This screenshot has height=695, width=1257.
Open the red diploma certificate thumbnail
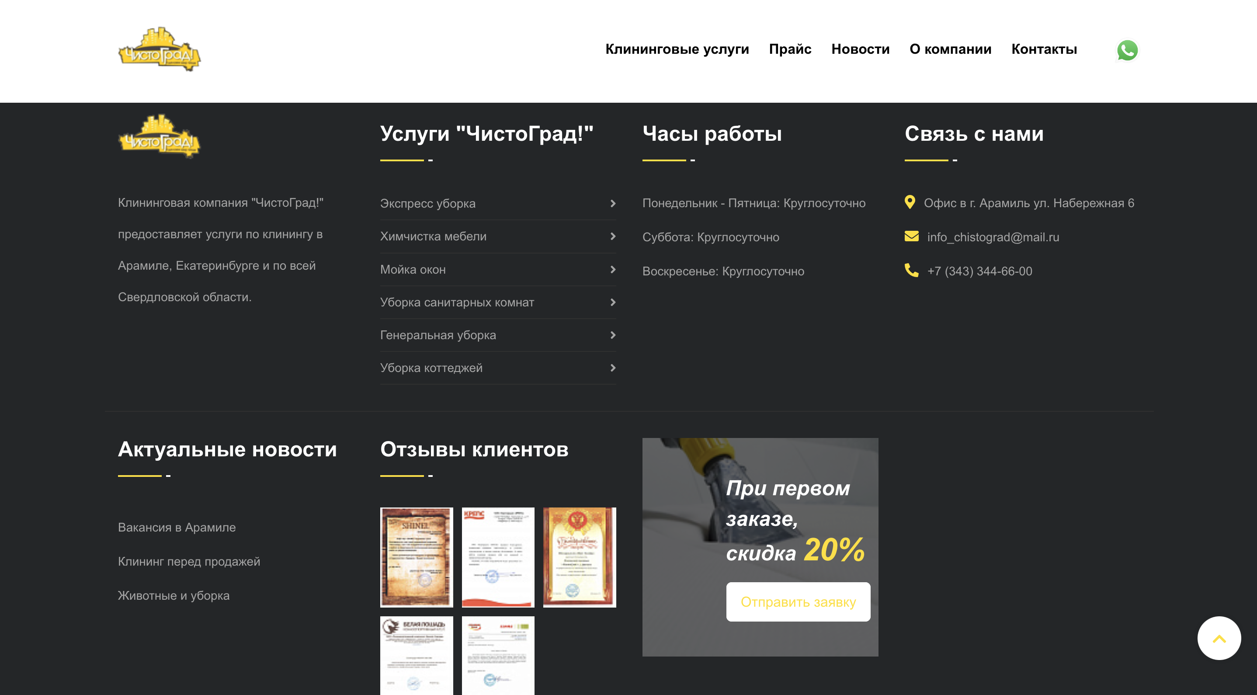579,556
